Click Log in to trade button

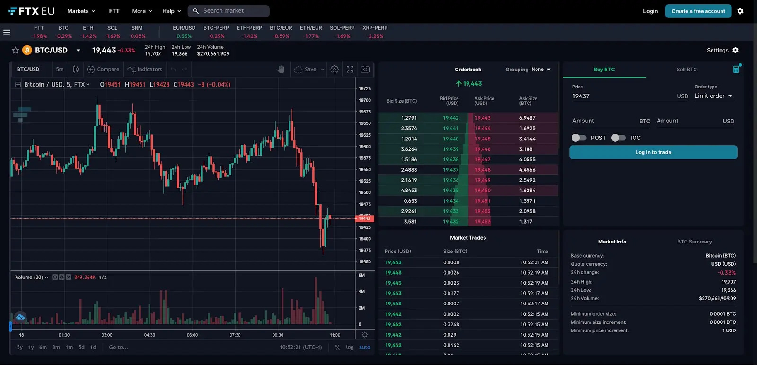(653, 152)
